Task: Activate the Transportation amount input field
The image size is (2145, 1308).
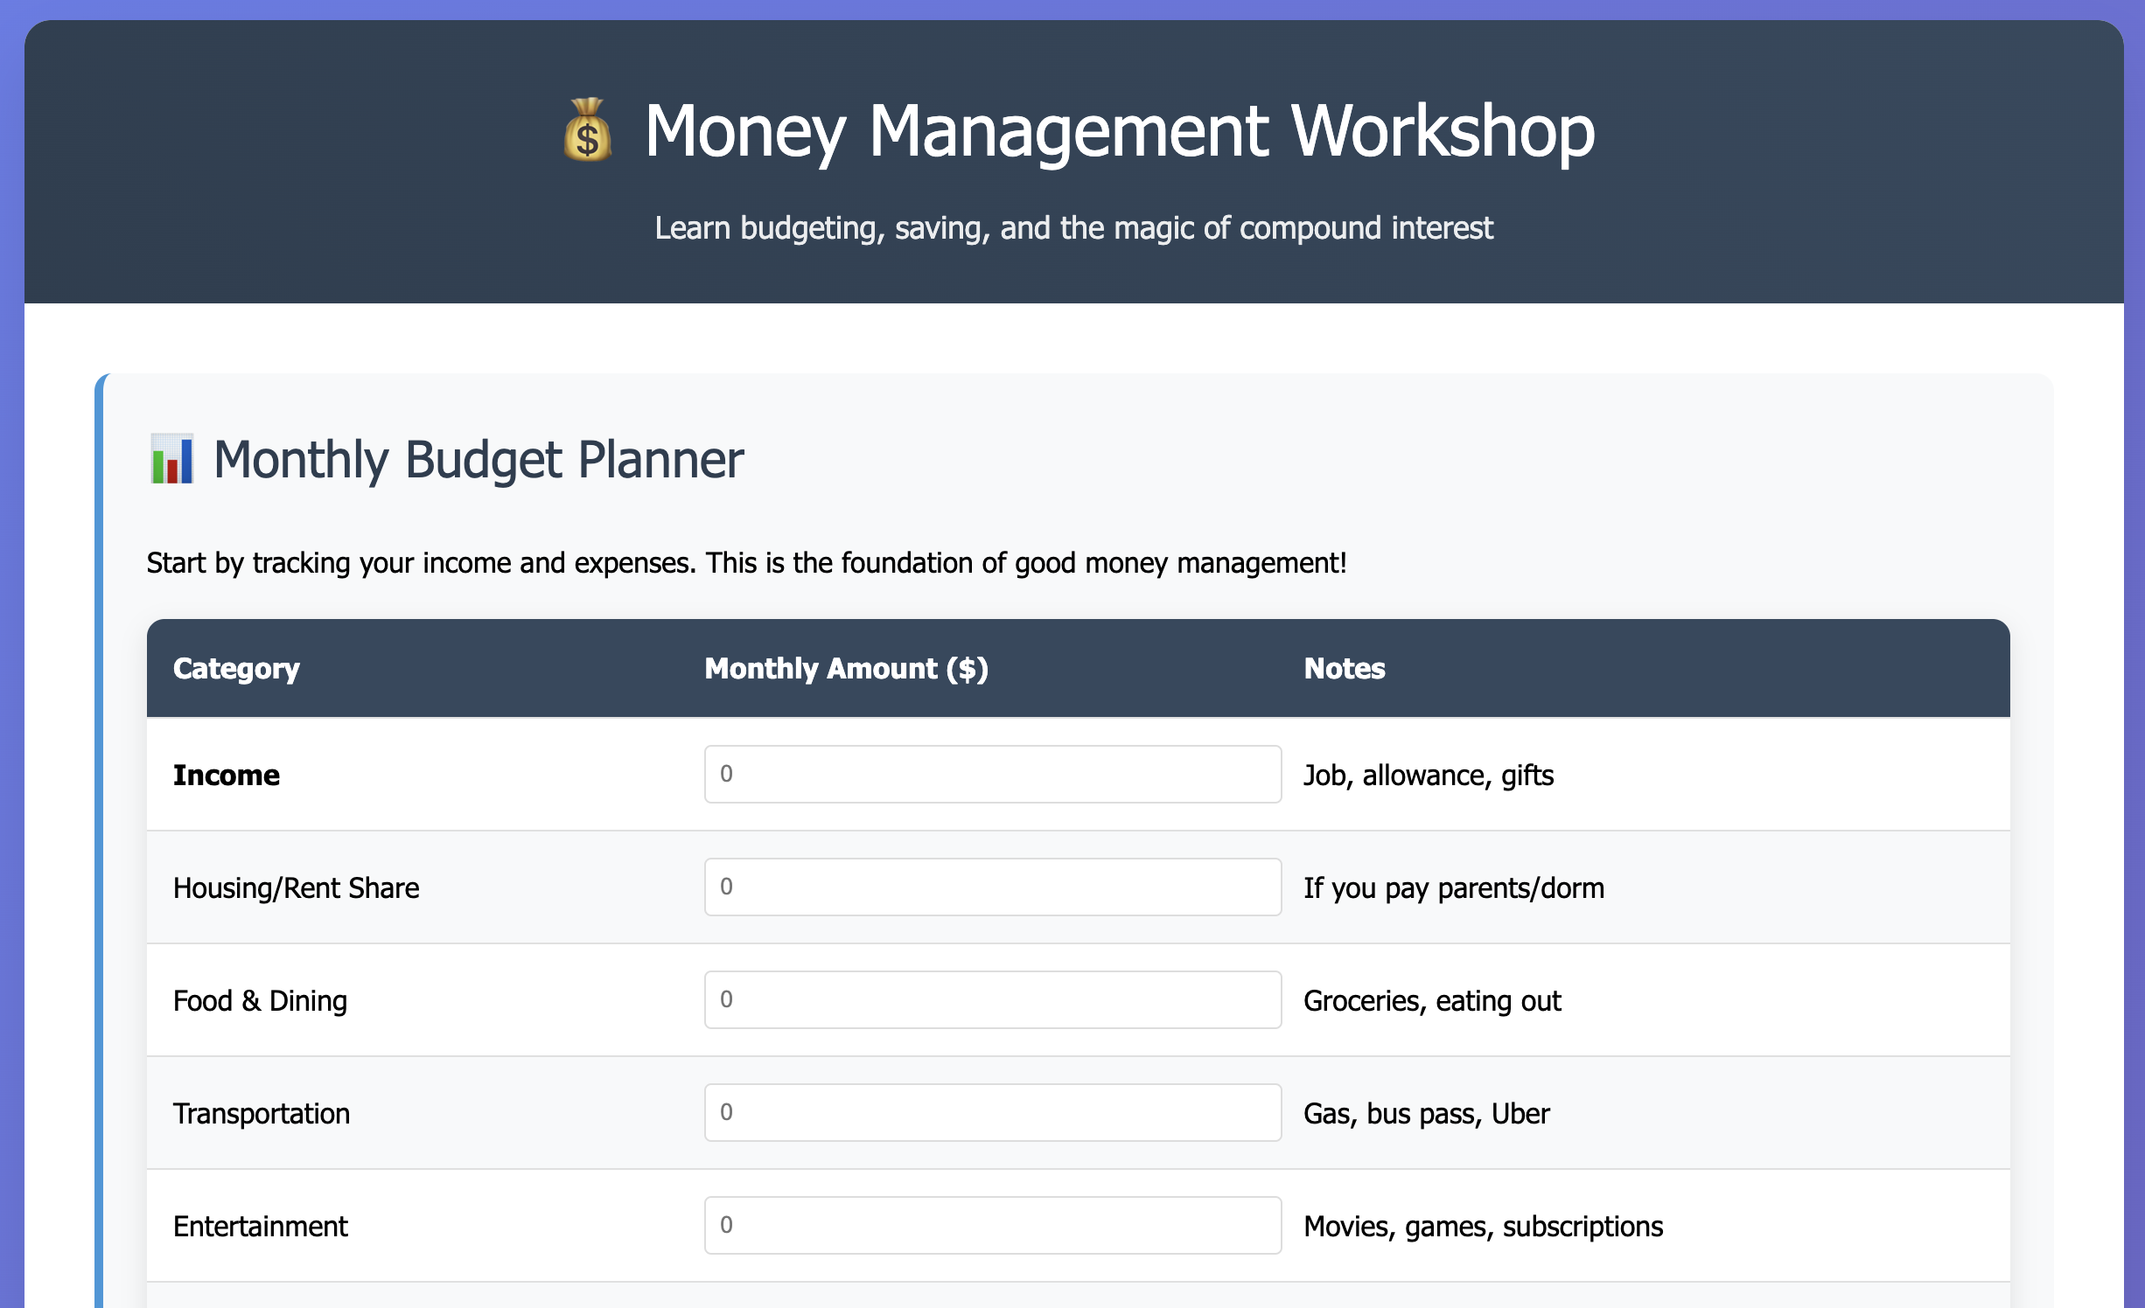Action: pos(993,1112)
